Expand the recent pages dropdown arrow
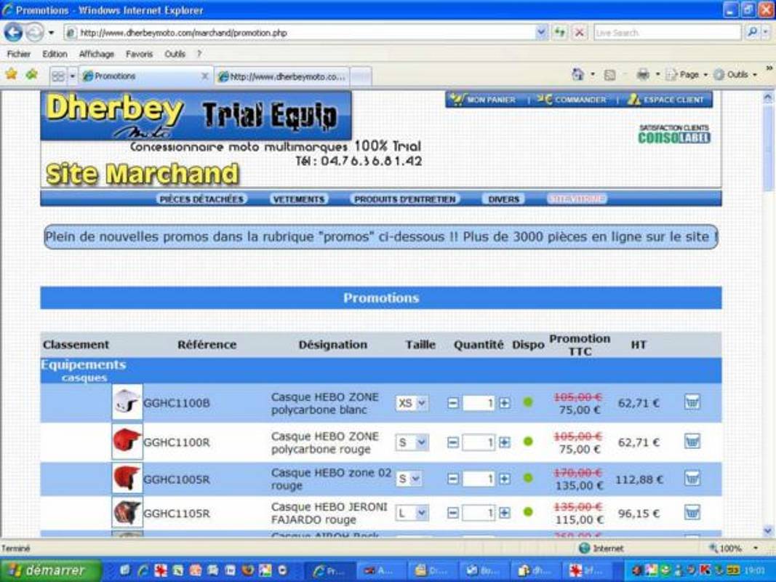 [51, 33]
